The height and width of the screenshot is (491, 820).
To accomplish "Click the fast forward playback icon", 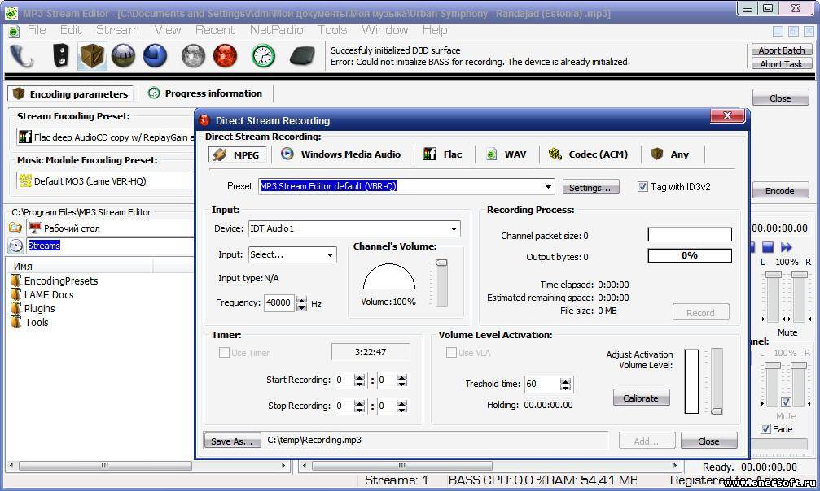I will pos(786,247).
